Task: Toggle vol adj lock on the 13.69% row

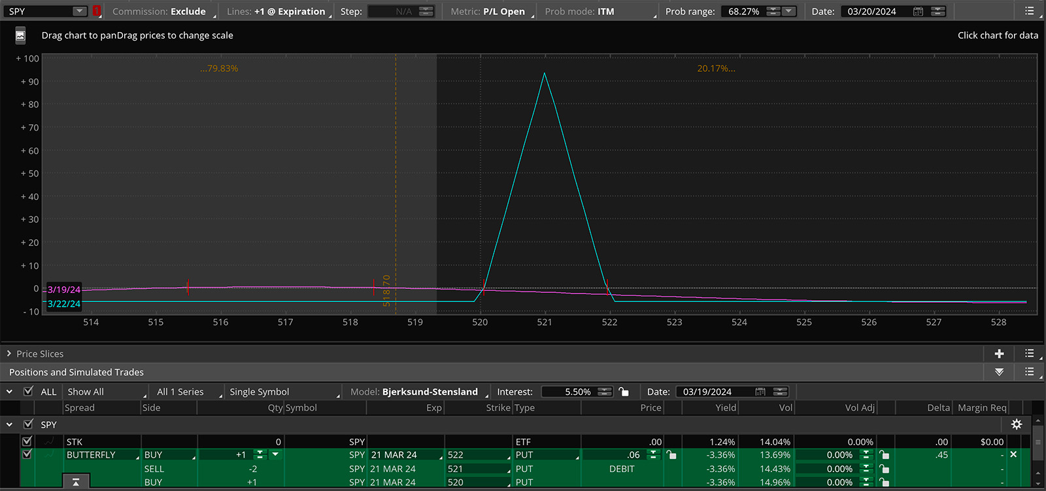Action: 884,454
